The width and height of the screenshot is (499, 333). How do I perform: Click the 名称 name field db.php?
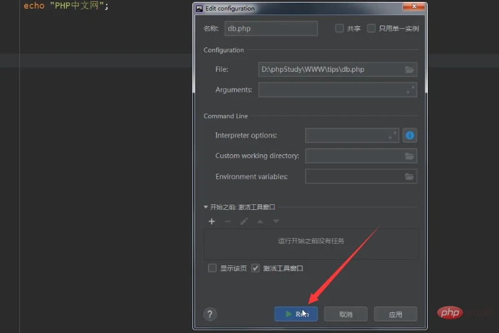click(x=271, y=28)
